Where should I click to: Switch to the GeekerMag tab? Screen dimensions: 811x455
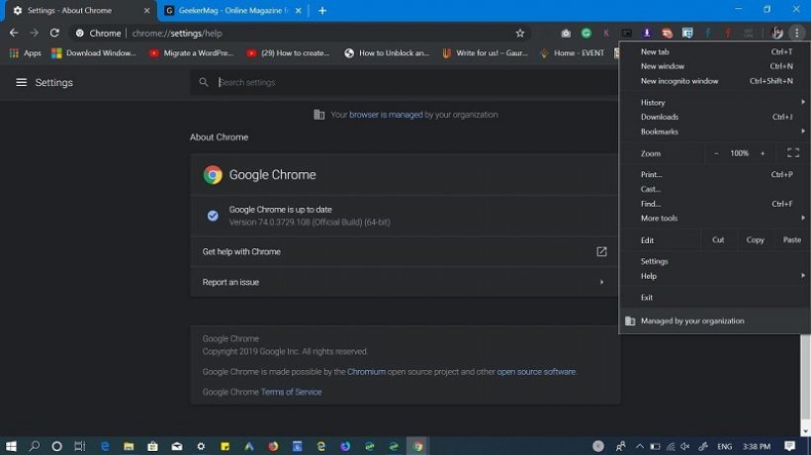pyautogui.click(x=232, y=10)
